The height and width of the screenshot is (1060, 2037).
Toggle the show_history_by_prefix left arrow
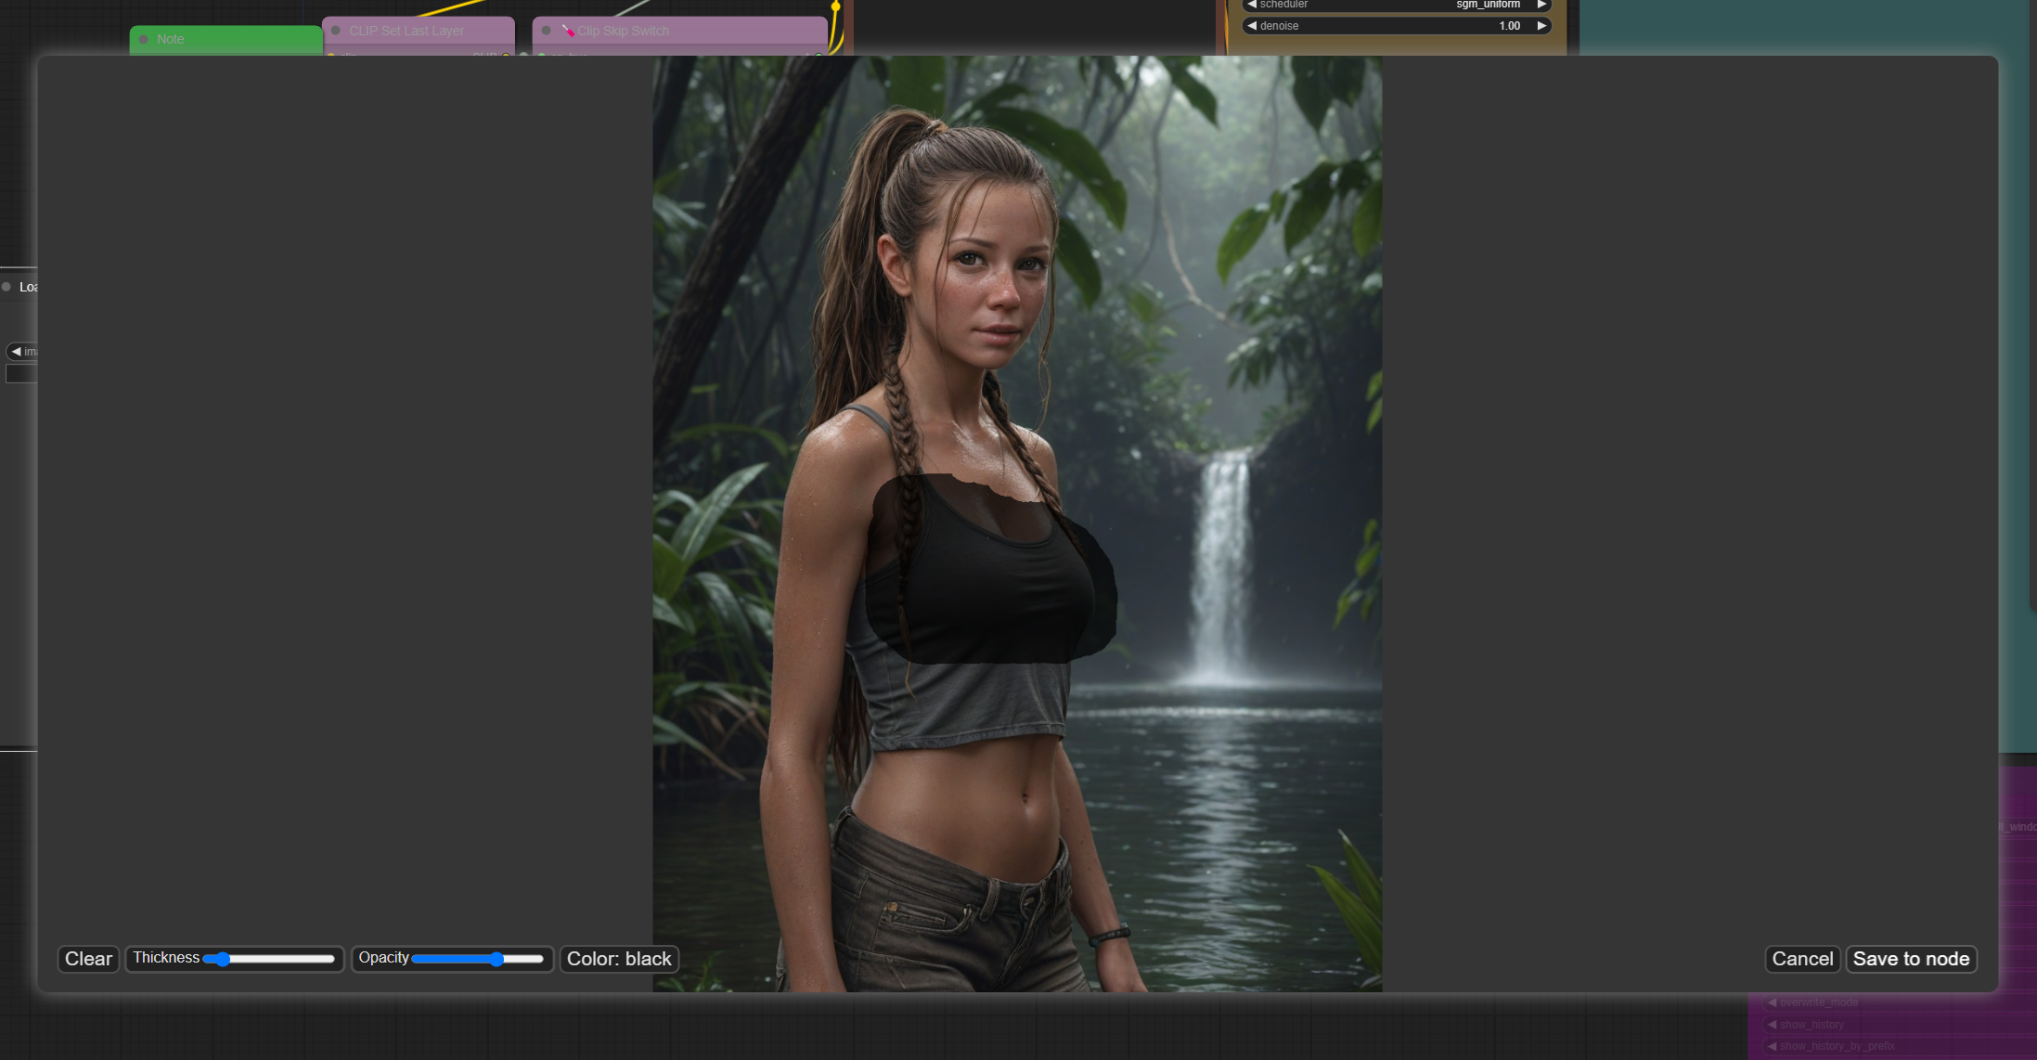[1772, 1046]
